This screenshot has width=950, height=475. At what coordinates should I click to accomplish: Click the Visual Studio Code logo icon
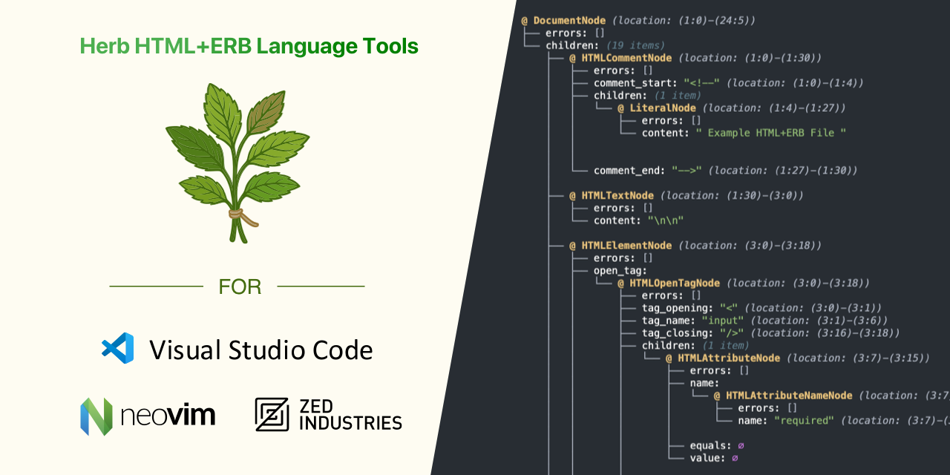pyautogui.click(x=118, y=348)
